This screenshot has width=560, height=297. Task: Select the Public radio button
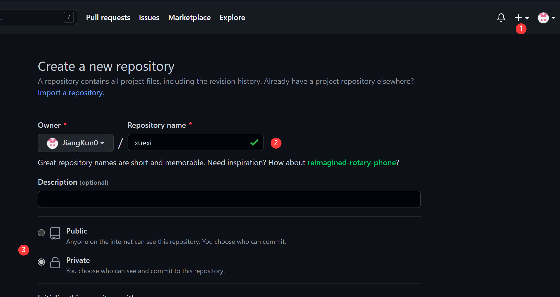[x=41, y=233]
